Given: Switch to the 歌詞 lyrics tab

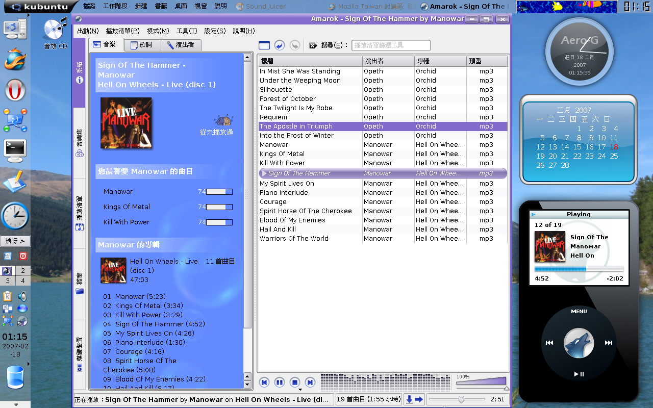Looking at the screenshot, I should point(141,45).
